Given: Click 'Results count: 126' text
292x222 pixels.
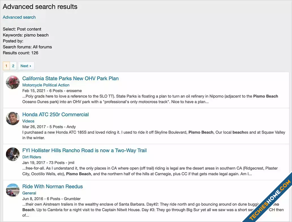Looking at the screenshot, I should click(x=20, y=53).
